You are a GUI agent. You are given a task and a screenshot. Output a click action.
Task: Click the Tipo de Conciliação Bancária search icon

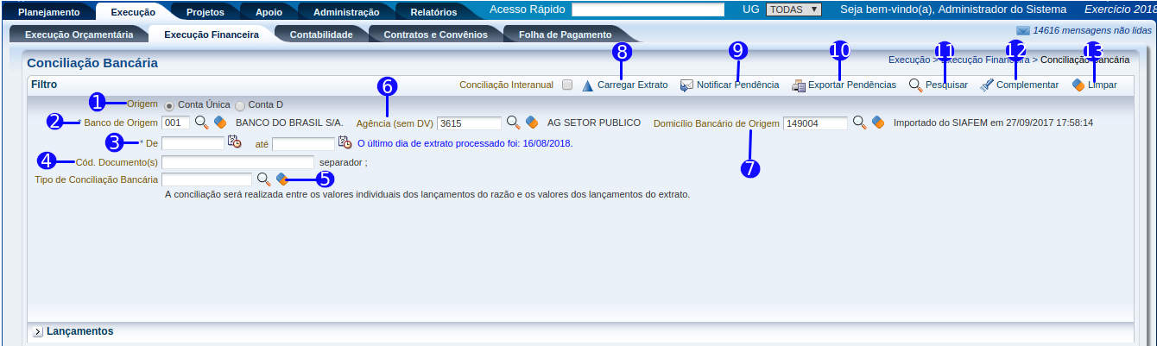coord(263,179)
